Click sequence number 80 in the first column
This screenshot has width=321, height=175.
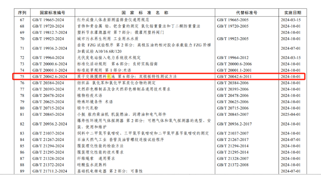pyautogui.click(x=22, y=108)
